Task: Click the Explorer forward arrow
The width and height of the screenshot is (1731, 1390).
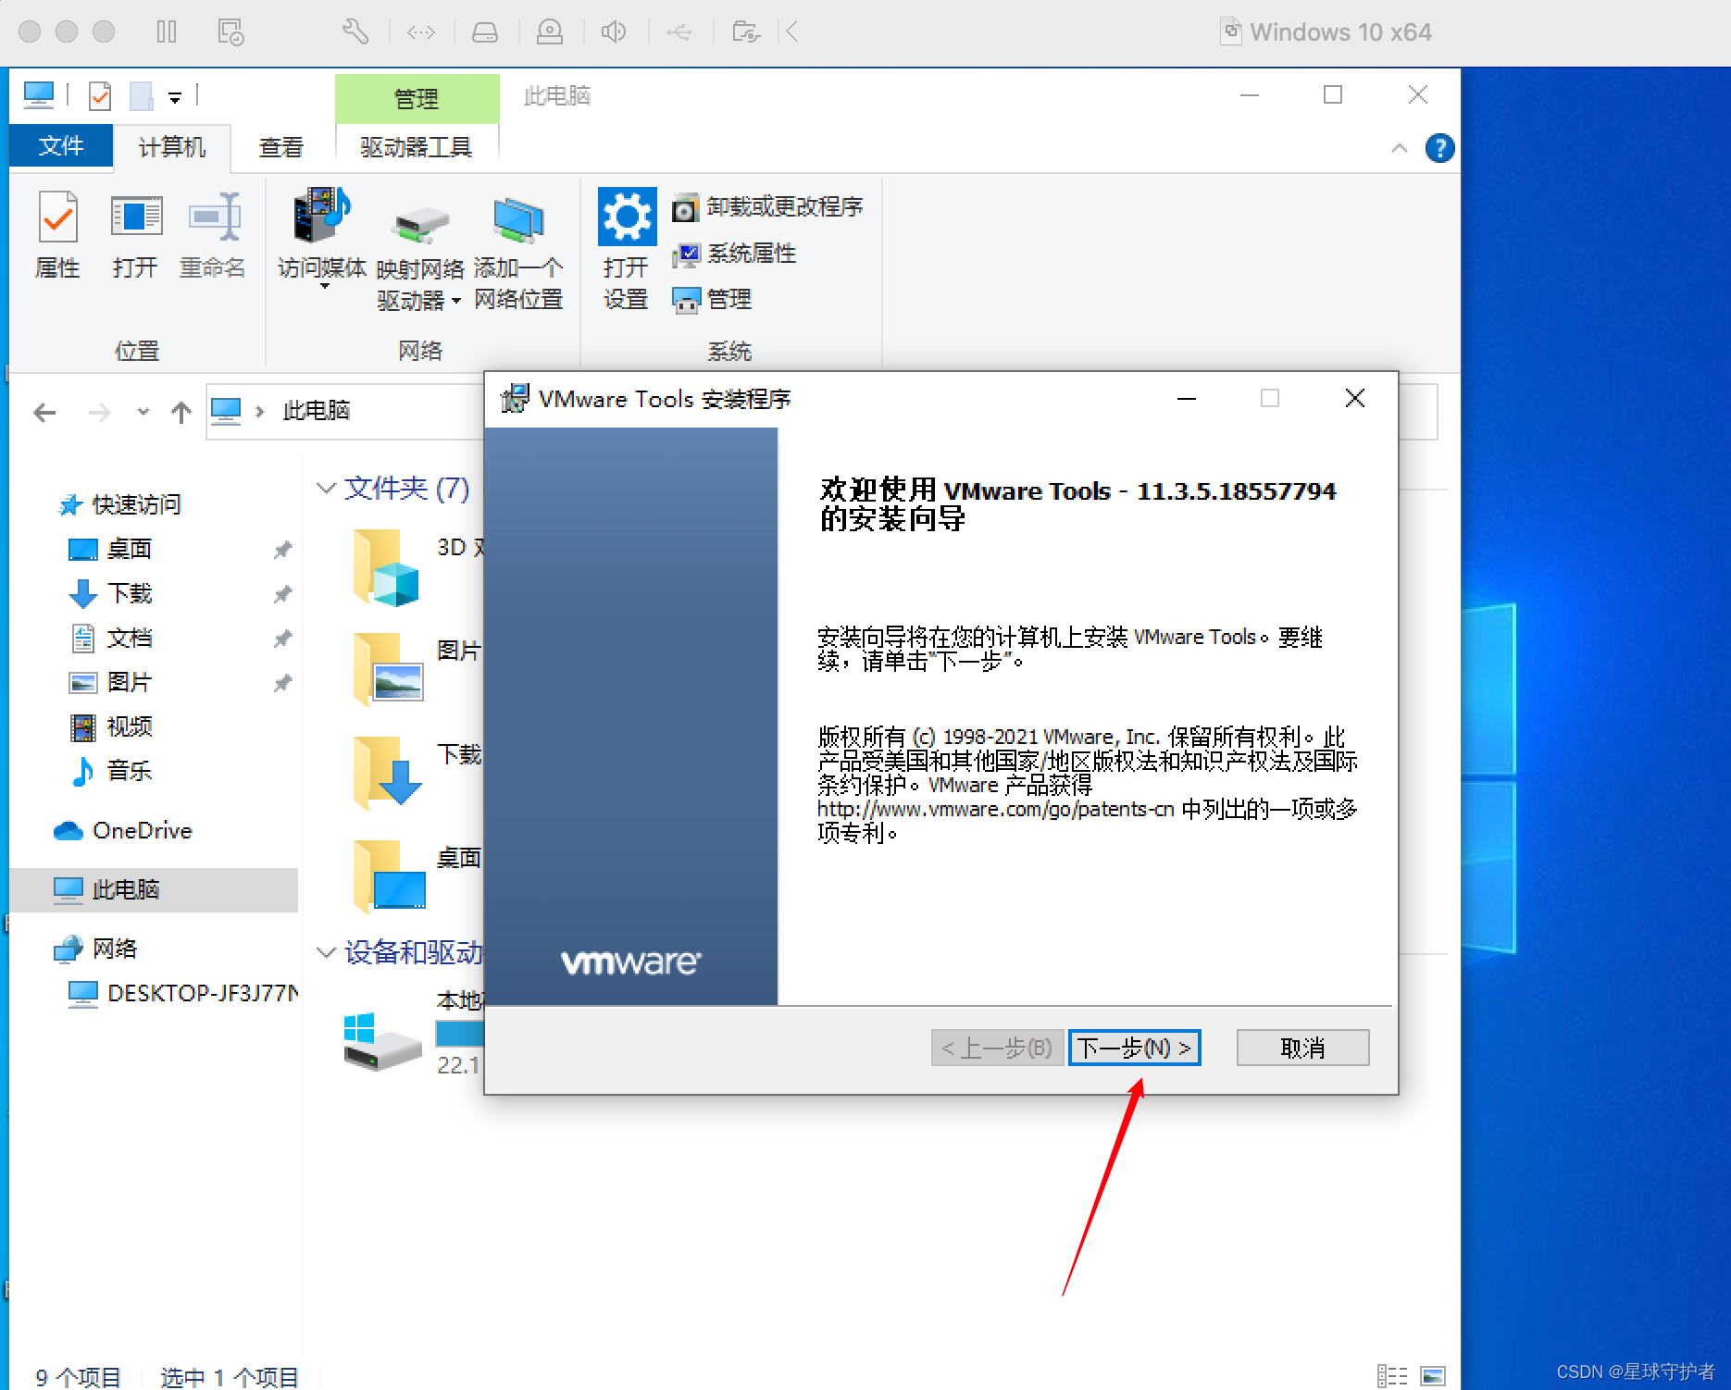Action: click(x=99, y=412)
